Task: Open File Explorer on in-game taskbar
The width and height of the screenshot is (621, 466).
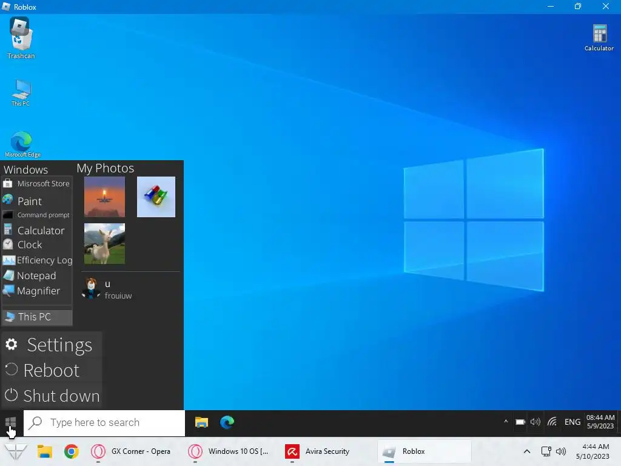Action: (x=201, y=422)
